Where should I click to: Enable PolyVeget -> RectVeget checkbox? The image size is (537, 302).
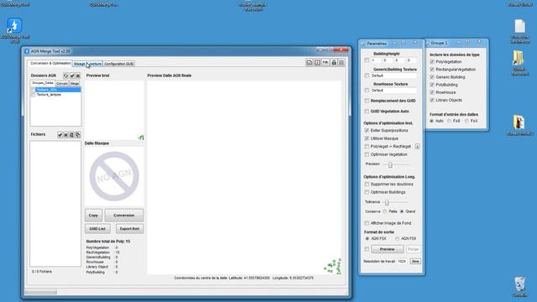[367, 147]
